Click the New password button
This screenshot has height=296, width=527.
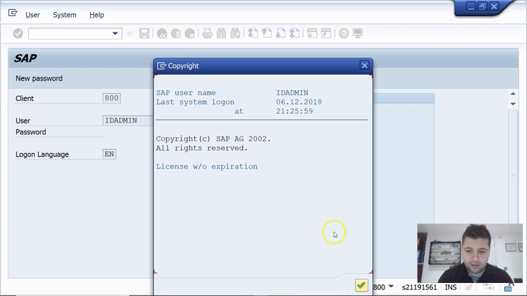(39, 78)
